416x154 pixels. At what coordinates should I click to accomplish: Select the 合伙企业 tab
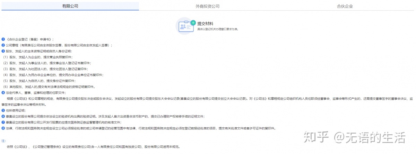345,6
